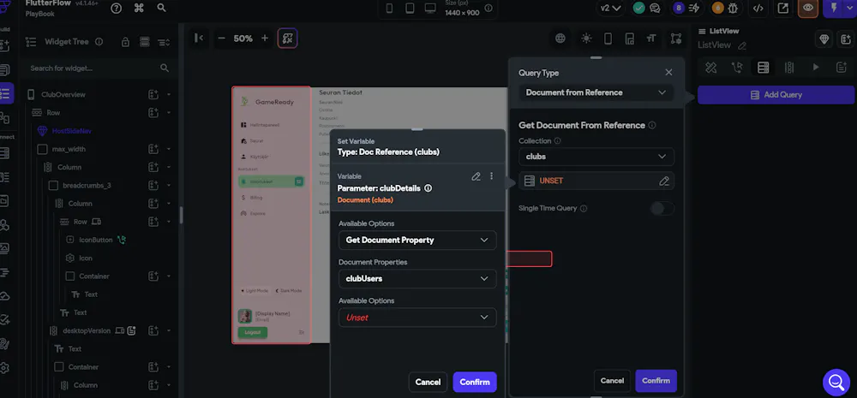Select max_width container in widget tree
This screenshot has height=398, width=857.
[69, 149]
